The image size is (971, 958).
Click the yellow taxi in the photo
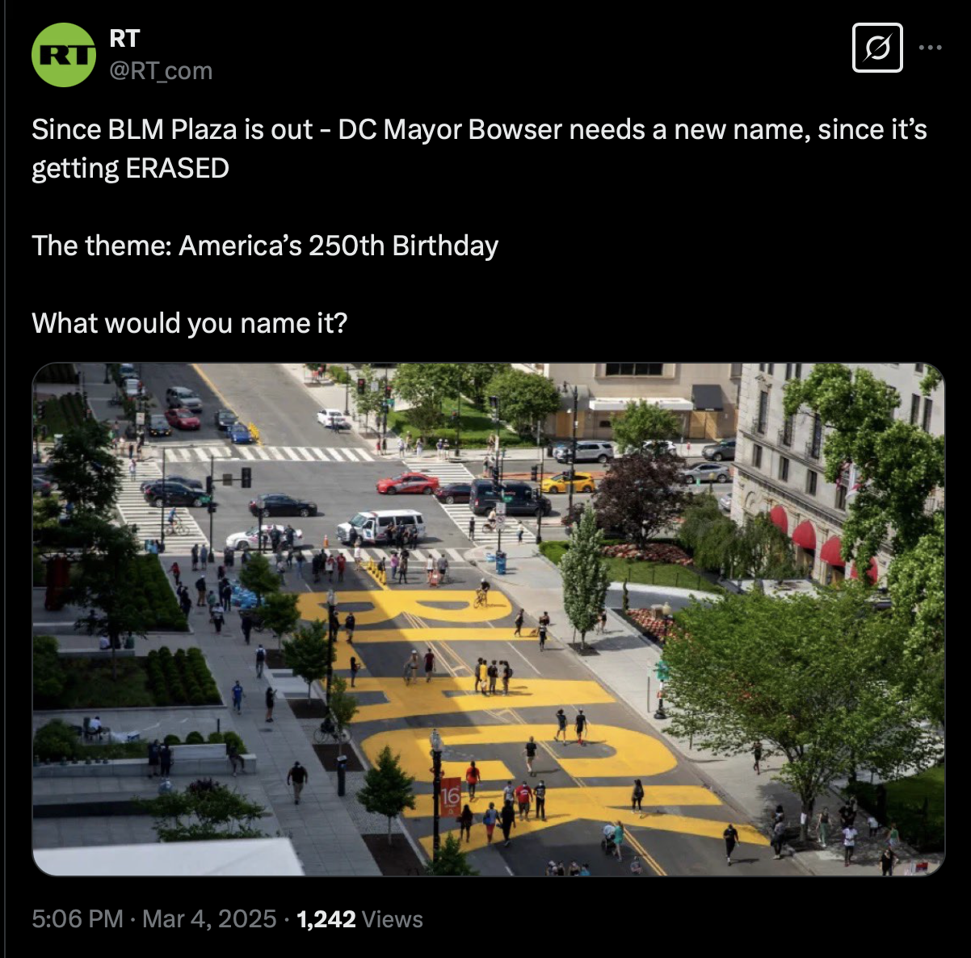pyautogui.click(x=568, y=482)
